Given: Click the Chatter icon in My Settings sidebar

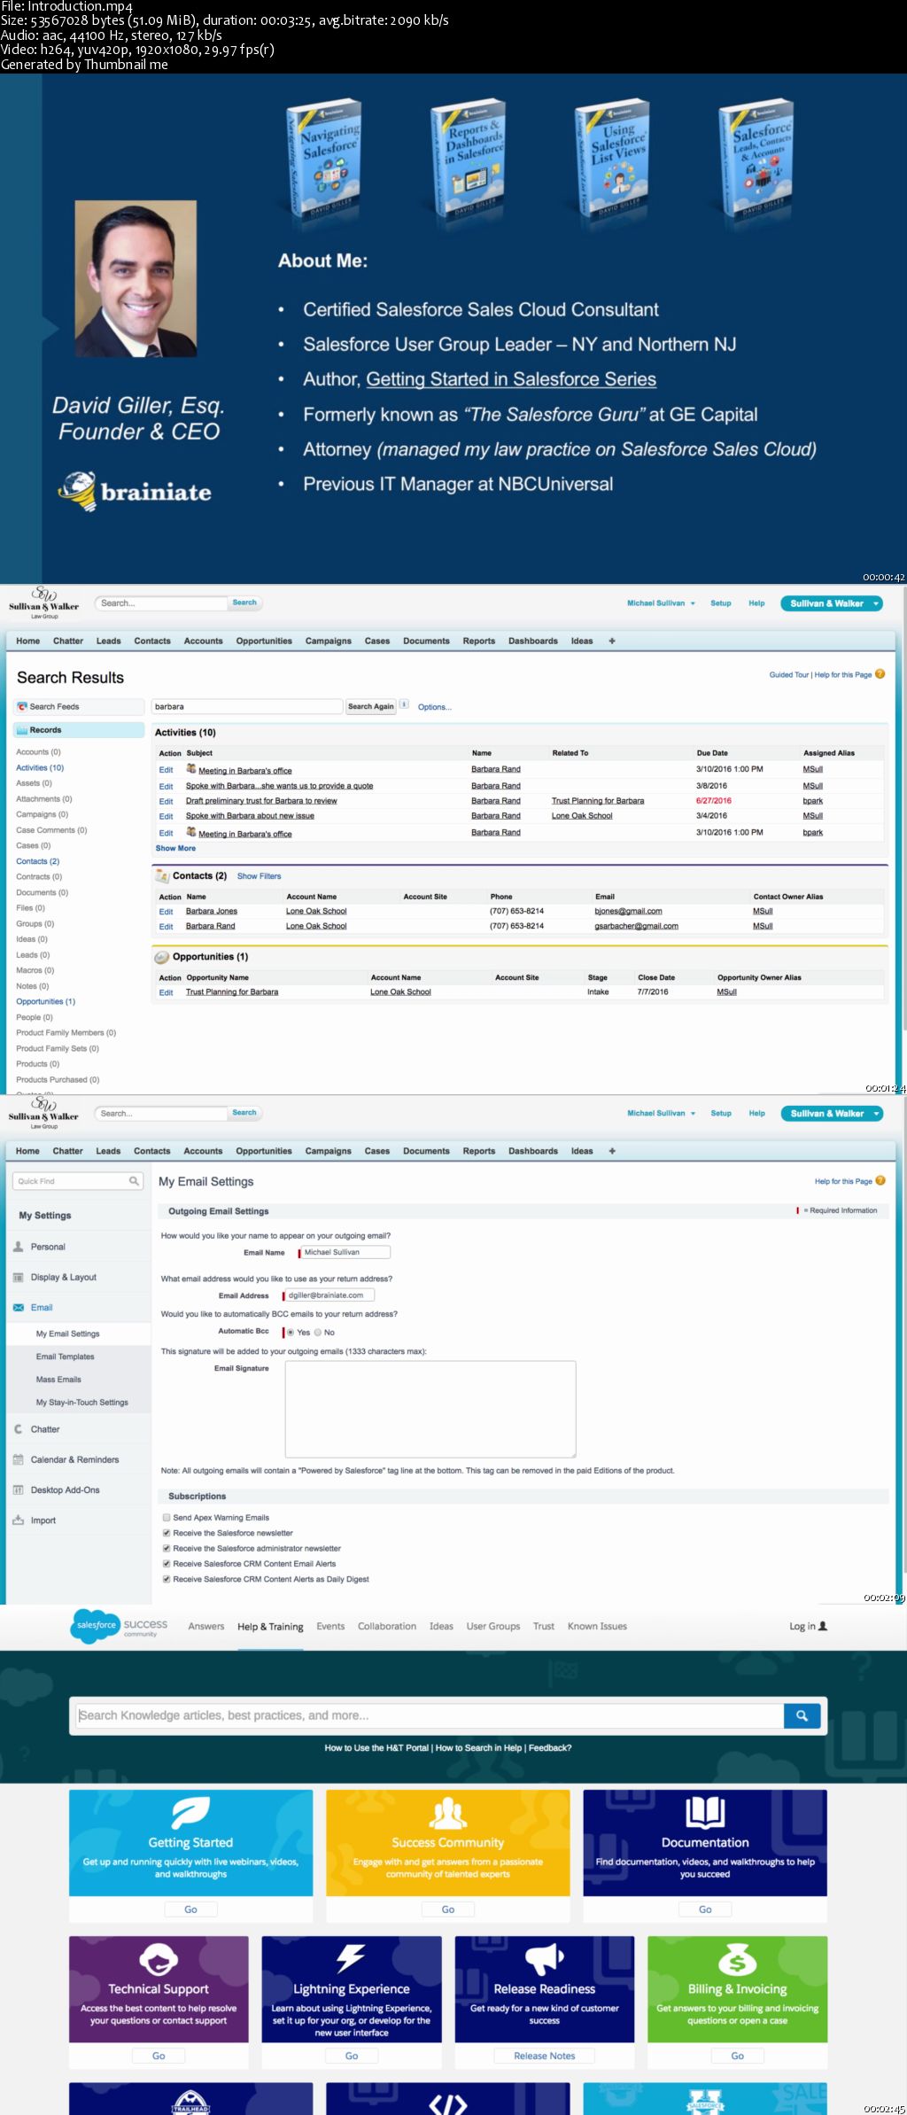Looking at the screenshot, I should point(19,1428).
